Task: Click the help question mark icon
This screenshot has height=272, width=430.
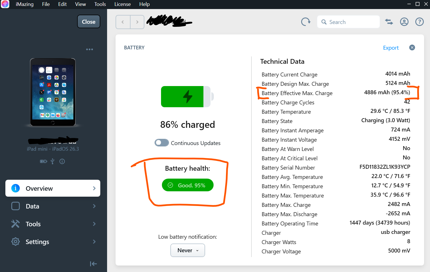Action: pos(420,22)
